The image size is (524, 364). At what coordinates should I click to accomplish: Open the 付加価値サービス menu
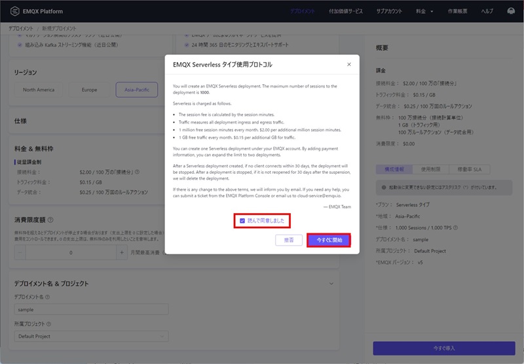point(346,11)
